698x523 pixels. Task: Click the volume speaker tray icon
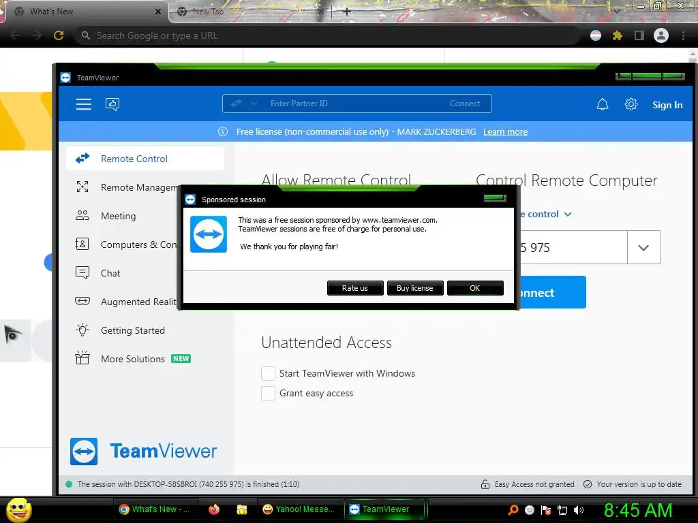(x=578, y=510)
